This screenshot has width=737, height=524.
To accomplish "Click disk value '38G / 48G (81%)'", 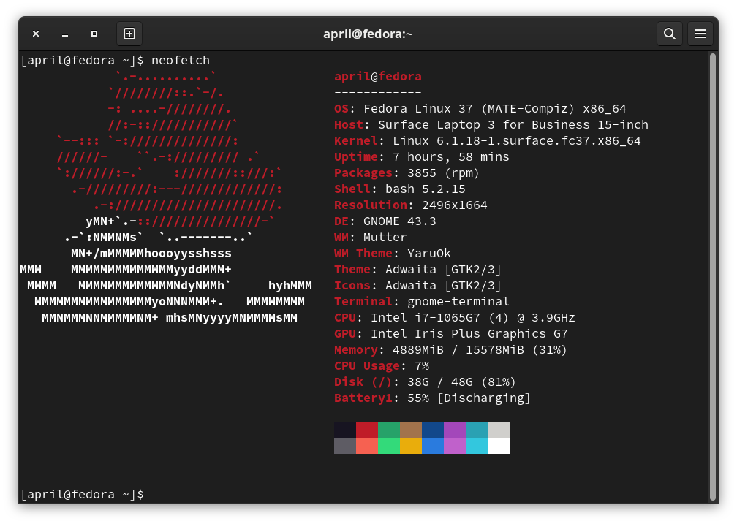I will pos(461,382).
